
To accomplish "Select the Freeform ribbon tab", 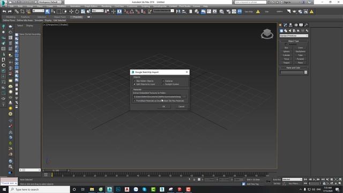I will coord(25,17).
